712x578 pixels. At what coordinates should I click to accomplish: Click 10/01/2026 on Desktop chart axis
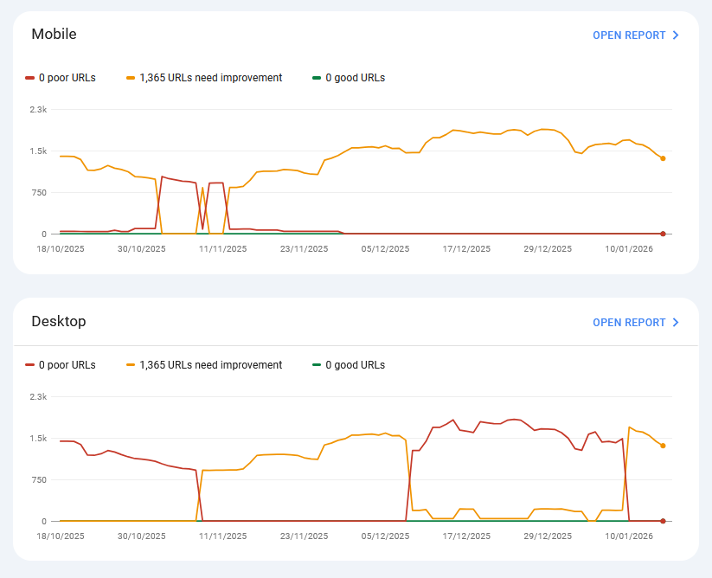point(629,536)
